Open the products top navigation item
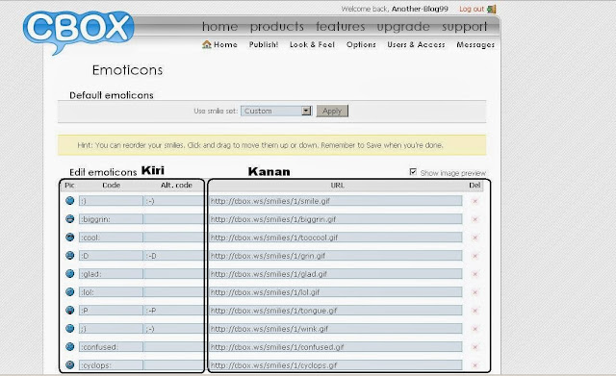The image size is (616, 376). [277, 27]
